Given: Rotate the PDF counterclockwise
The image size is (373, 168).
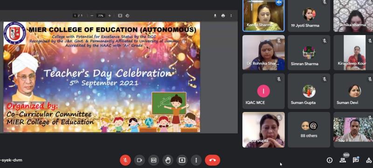Looking at the screenshot, I should 127,16.
